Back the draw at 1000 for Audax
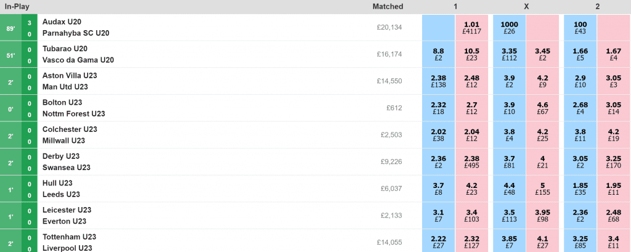 point(509,27)
